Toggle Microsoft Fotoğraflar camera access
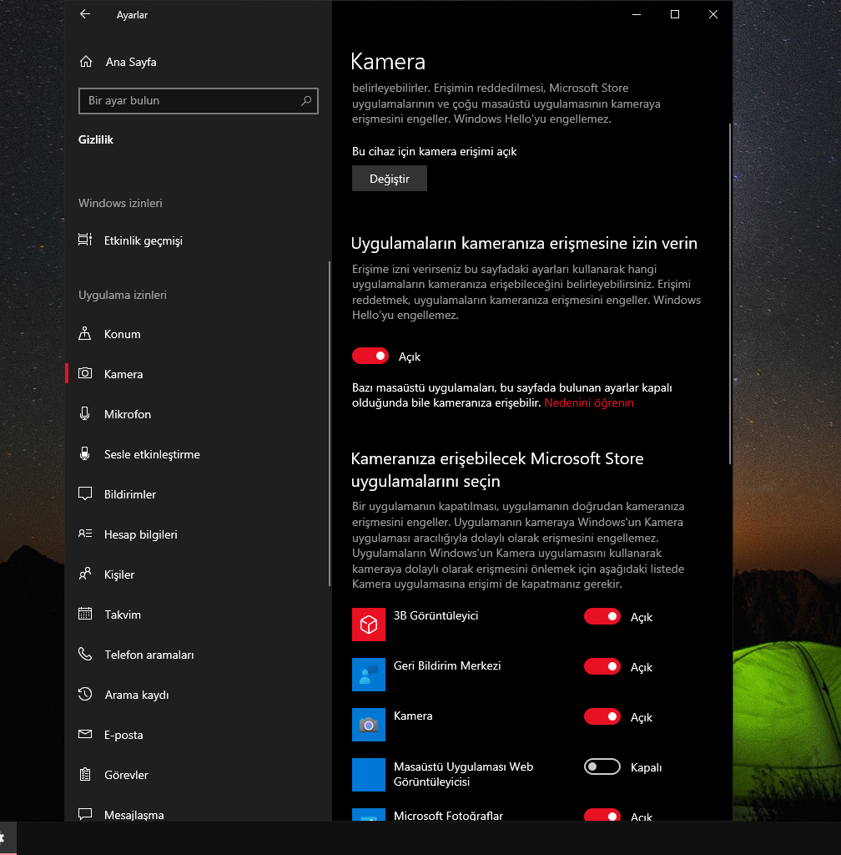This screenshot has height=855, width=841. (602, 815)
